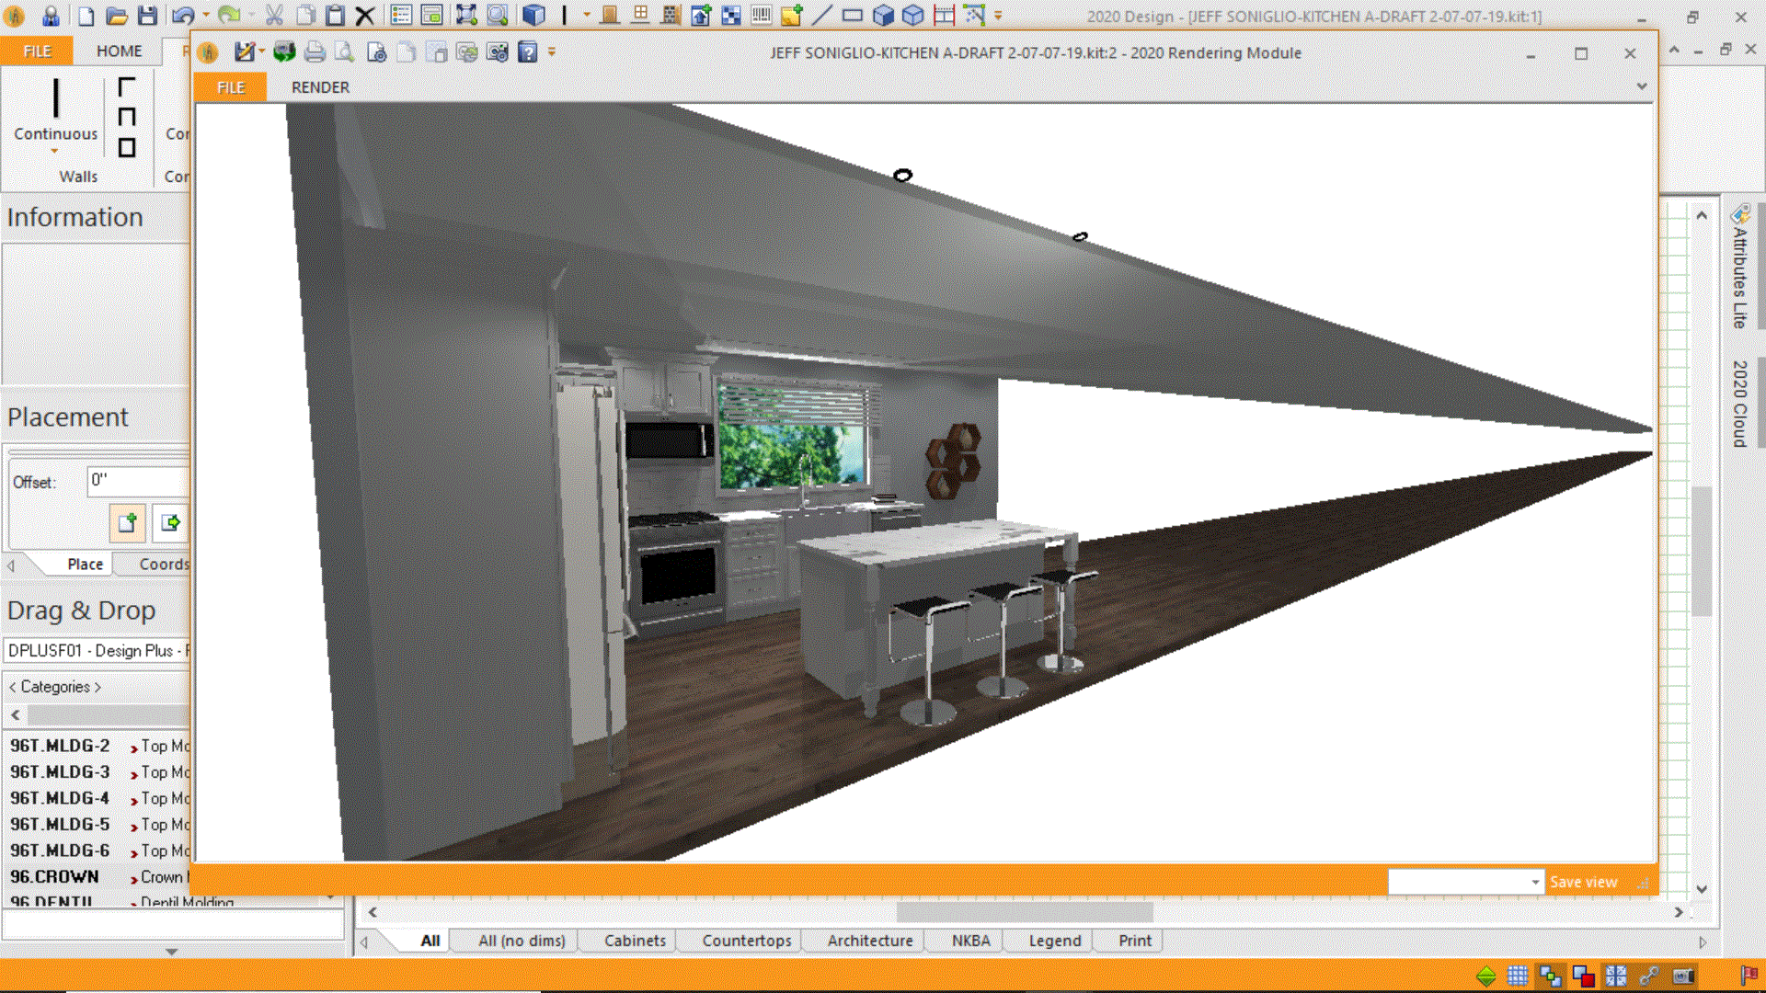This screenshot has width=1766, height=993.
Task: Select the window placement tool
Action: click(x=640, y=16)
